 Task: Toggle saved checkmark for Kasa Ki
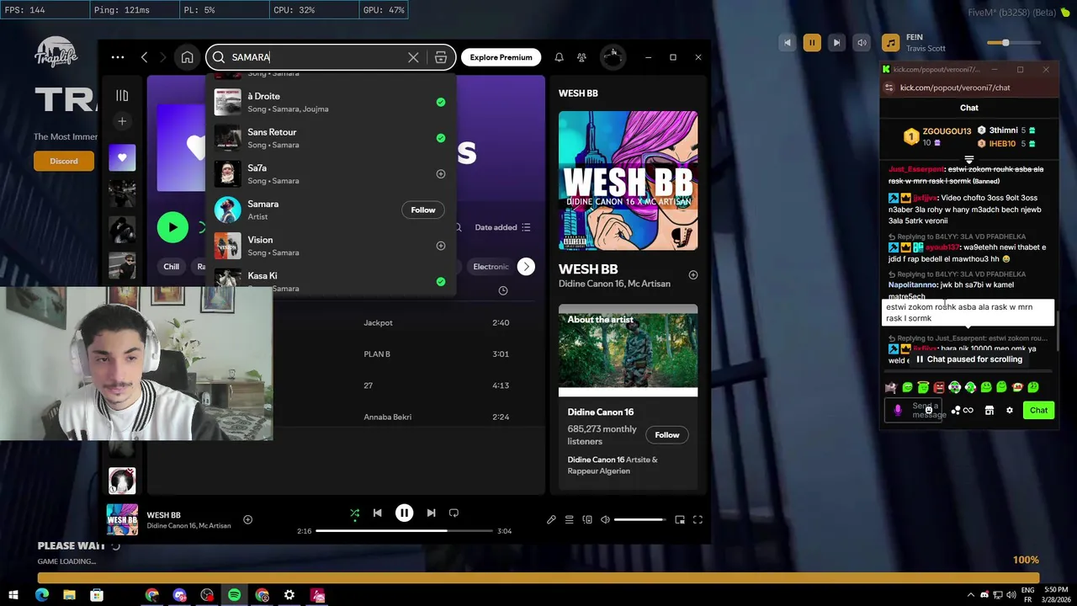tap(441, 282)
